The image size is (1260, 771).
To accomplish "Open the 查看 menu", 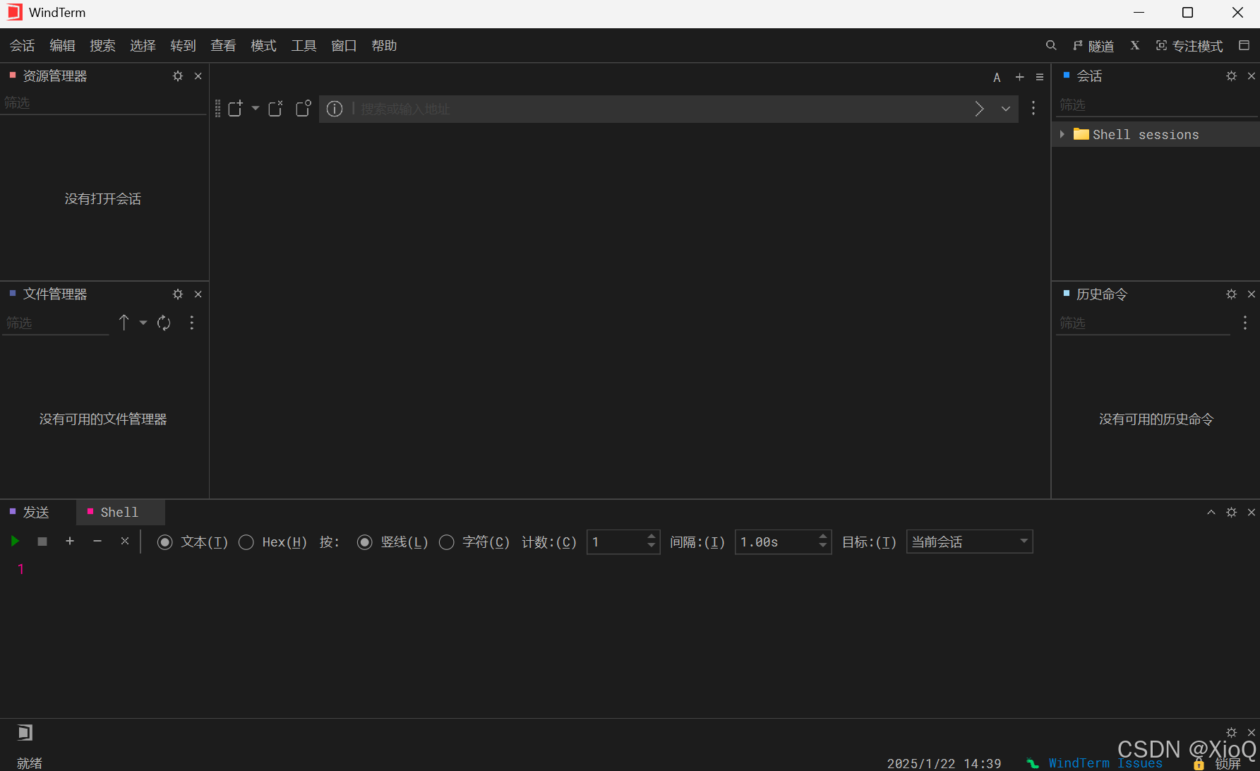I will point(223,46).
